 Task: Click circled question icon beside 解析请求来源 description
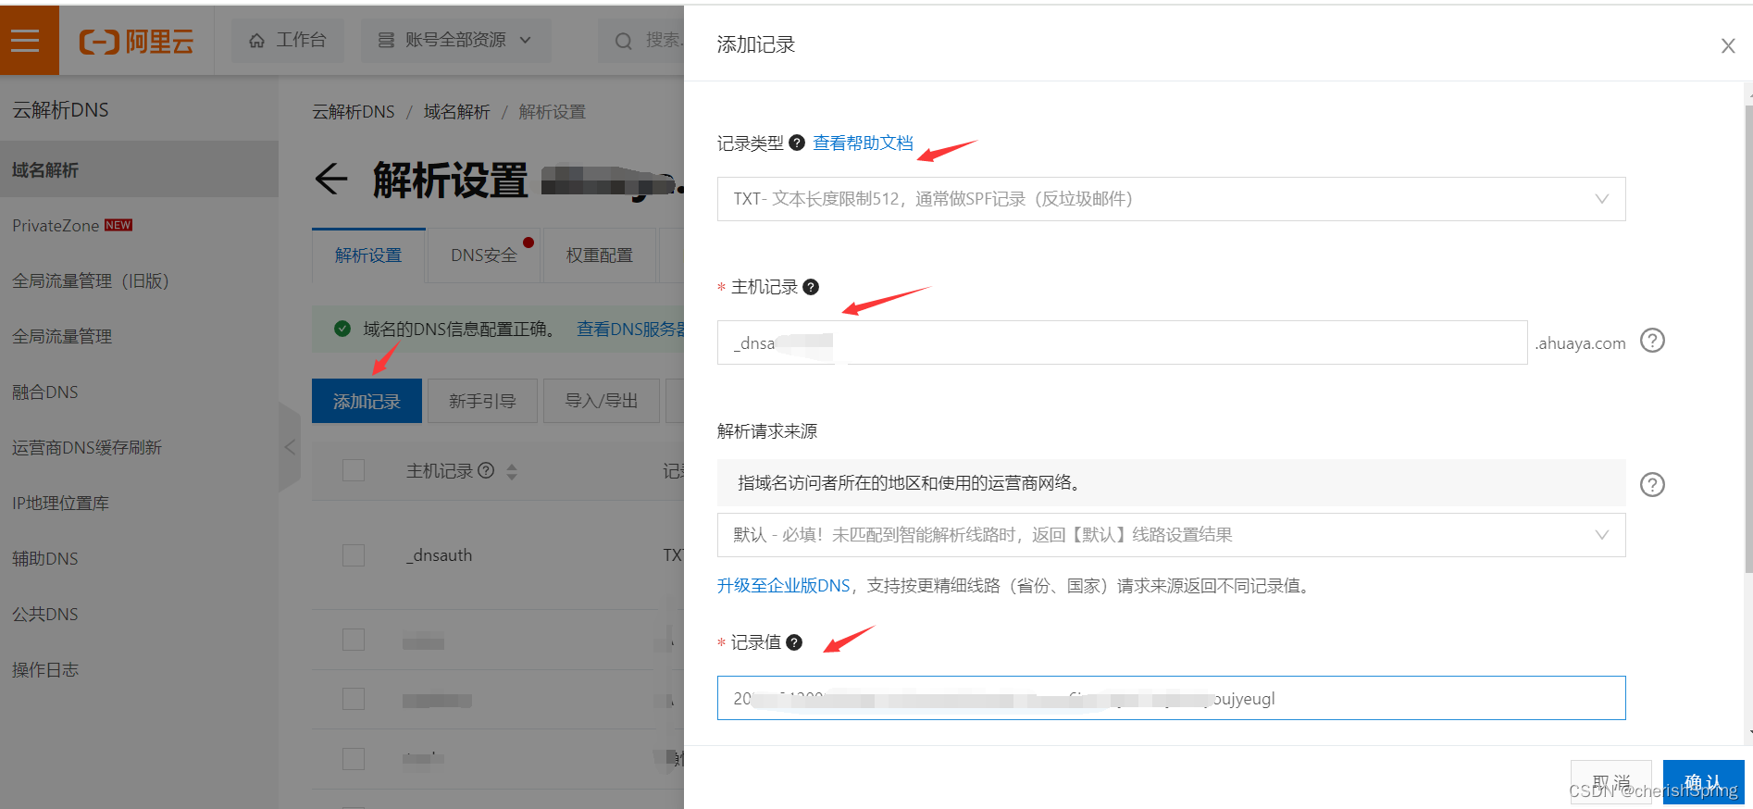pos(1652,484)
